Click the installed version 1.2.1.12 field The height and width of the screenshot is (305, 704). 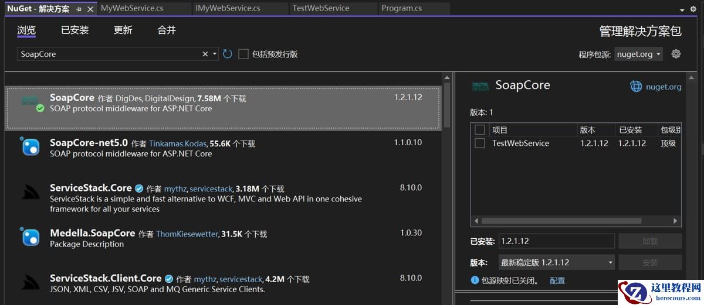556,241
